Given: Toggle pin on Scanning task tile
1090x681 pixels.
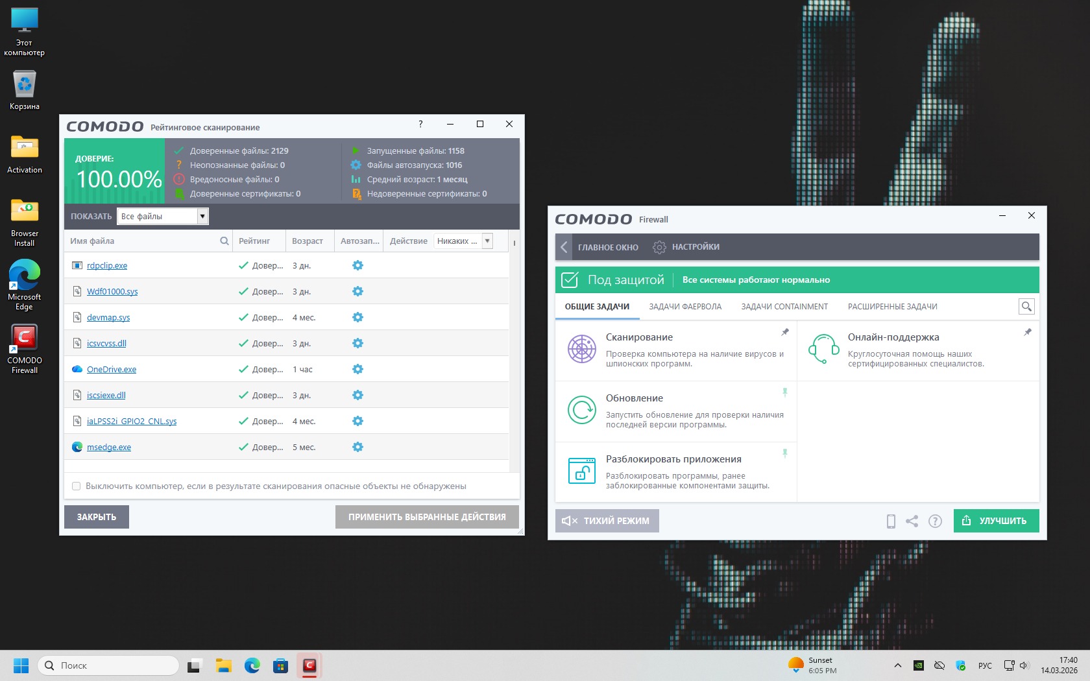Looking at the screenshot, I should (x=785, y=332).
